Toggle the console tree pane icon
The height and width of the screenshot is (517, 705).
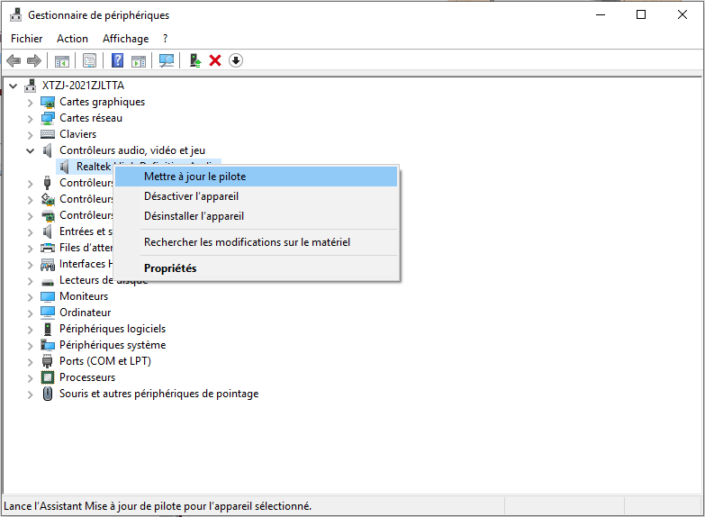(x=61, y=60)
